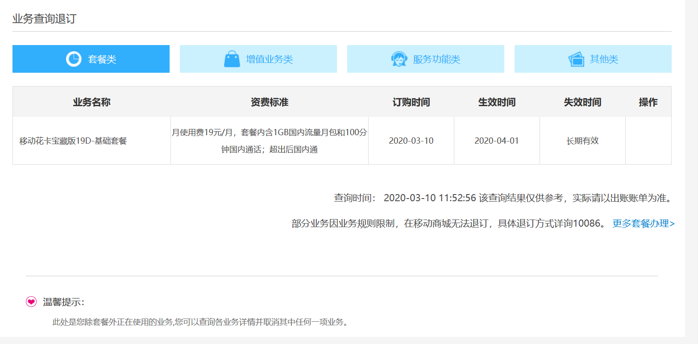Click the 业务查询退订 page heading
698x344 pixels.
(x=44, y=19)
